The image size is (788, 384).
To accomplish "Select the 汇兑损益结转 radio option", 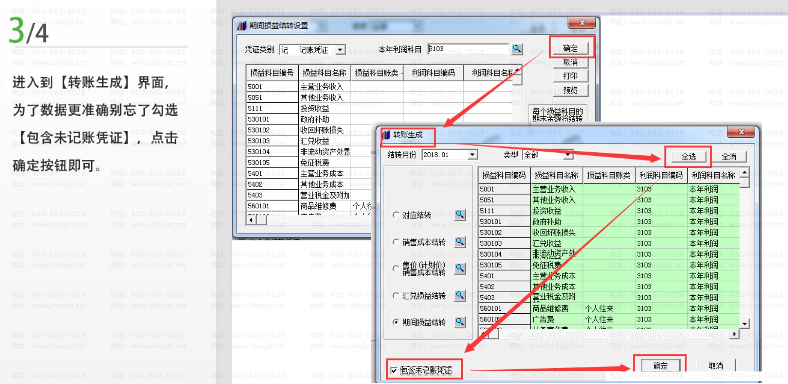I will pos(396,295).
